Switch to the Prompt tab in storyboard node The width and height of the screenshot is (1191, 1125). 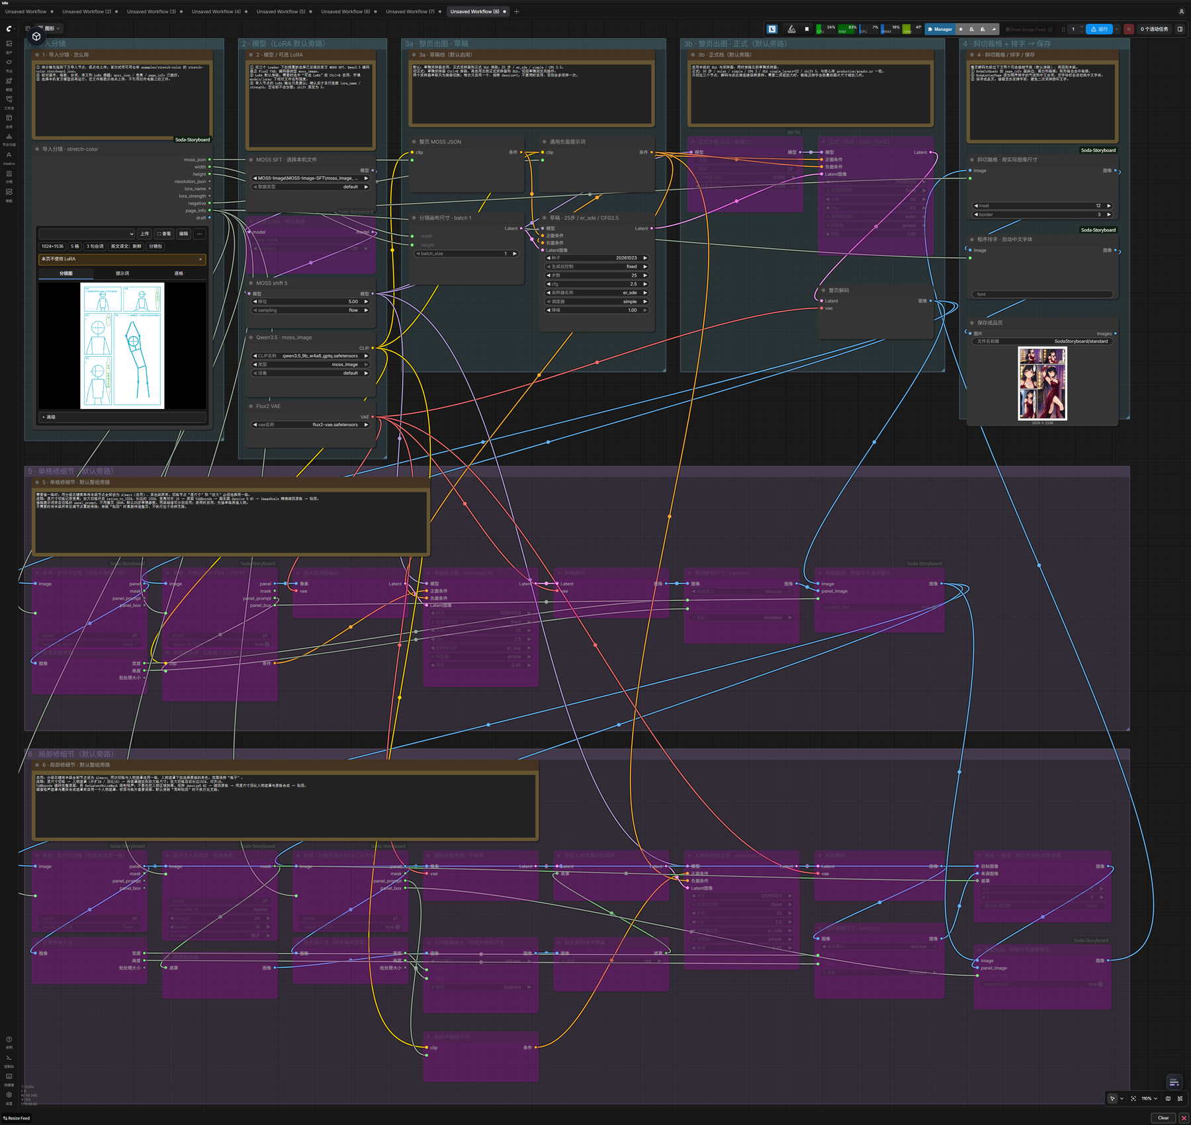point(122,273)
